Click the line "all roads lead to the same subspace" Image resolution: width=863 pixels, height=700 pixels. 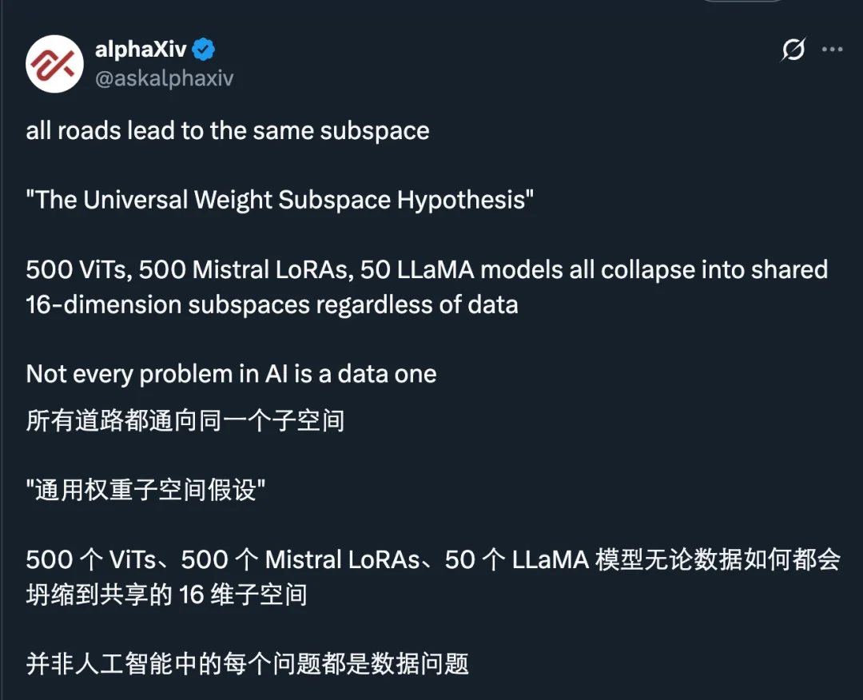point(228,131)
